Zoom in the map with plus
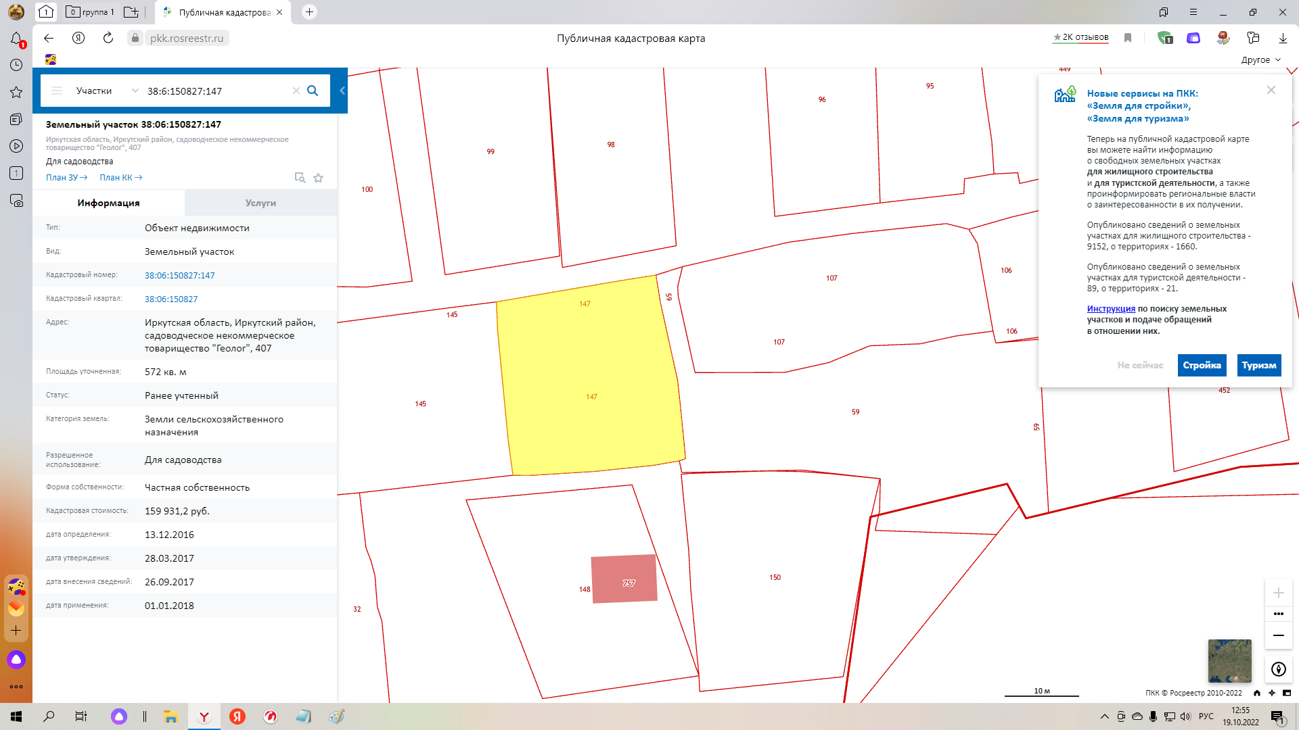Image resolution: width=1299 pixels, height=730 pixels. 1278,593
